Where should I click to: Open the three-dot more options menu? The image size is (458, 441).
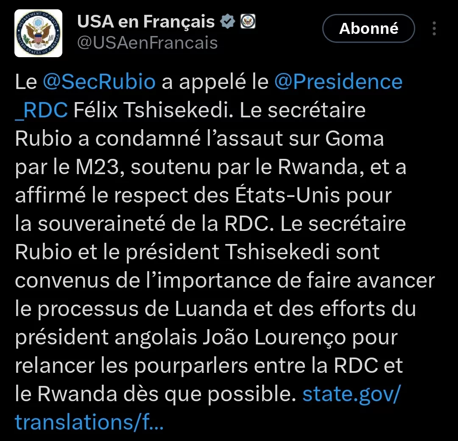434,28
